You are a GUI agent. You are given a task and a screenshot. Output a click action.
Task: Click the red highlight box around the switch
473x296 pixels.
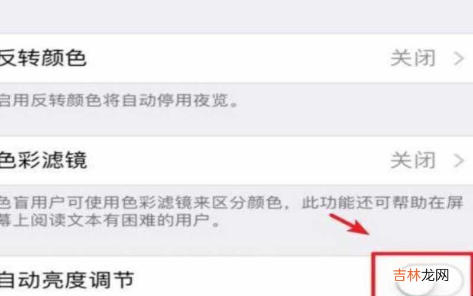click(x=422, y=274)
